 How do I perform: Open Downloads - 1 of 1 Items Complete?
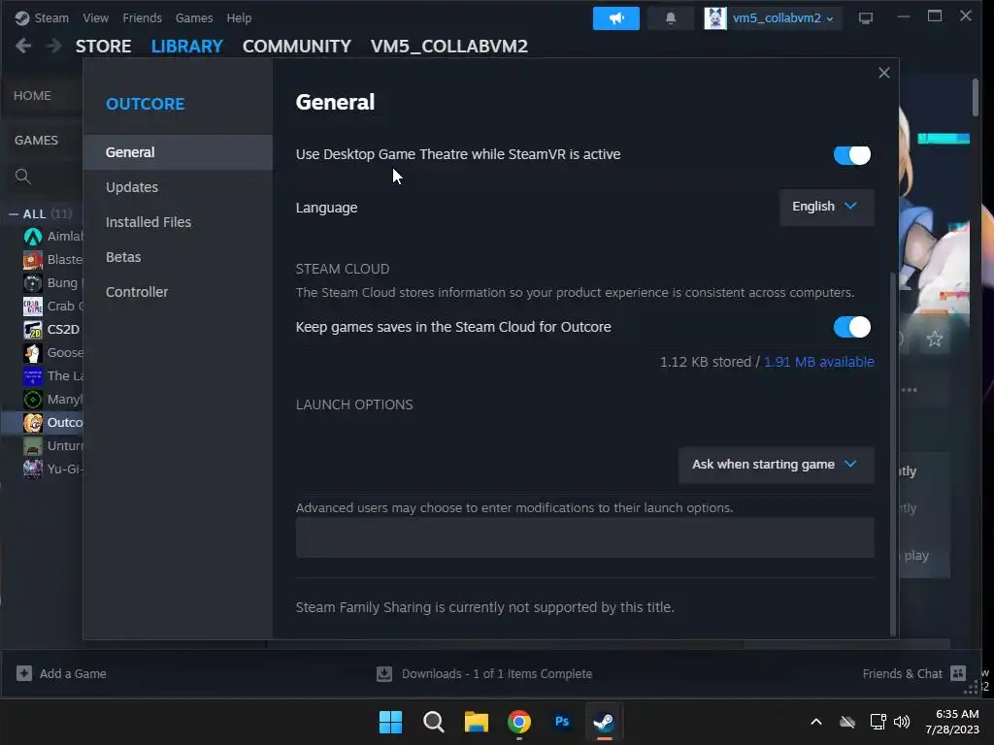(x=496, y=673)
